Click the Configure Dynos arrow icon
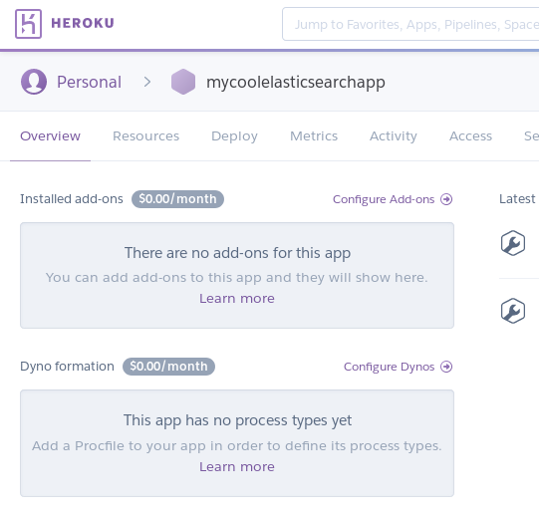539x515 pixels. pos(446,367)
